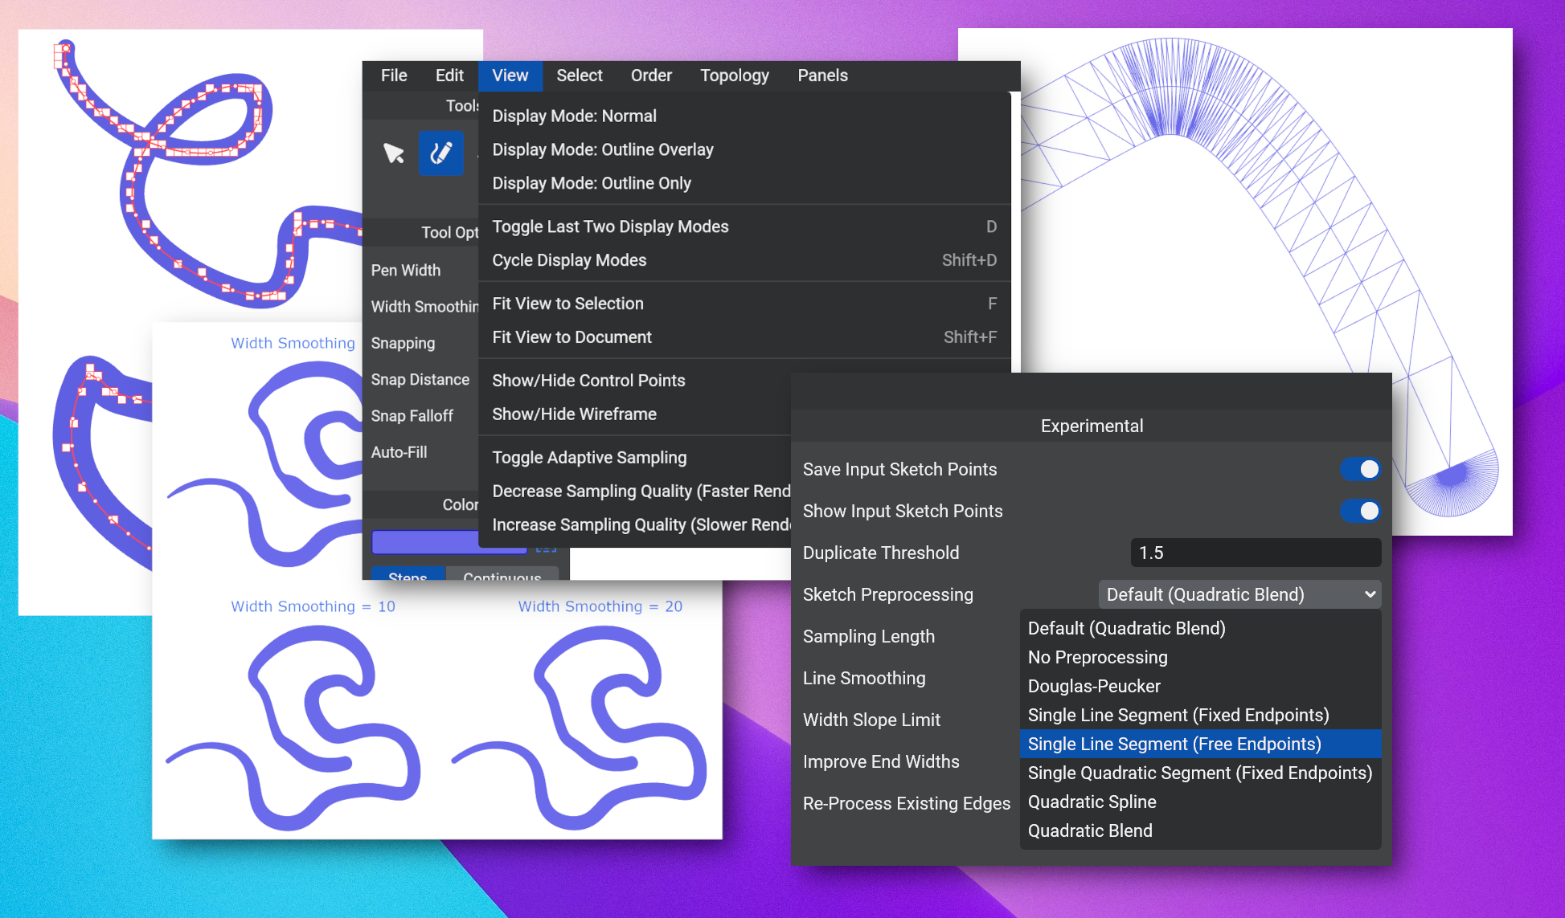Image resolution: width=1565 pixels, height=918 pixels.
Task: Select Douglas-Peucker preprocessing option
Action: coord(1094,687)
